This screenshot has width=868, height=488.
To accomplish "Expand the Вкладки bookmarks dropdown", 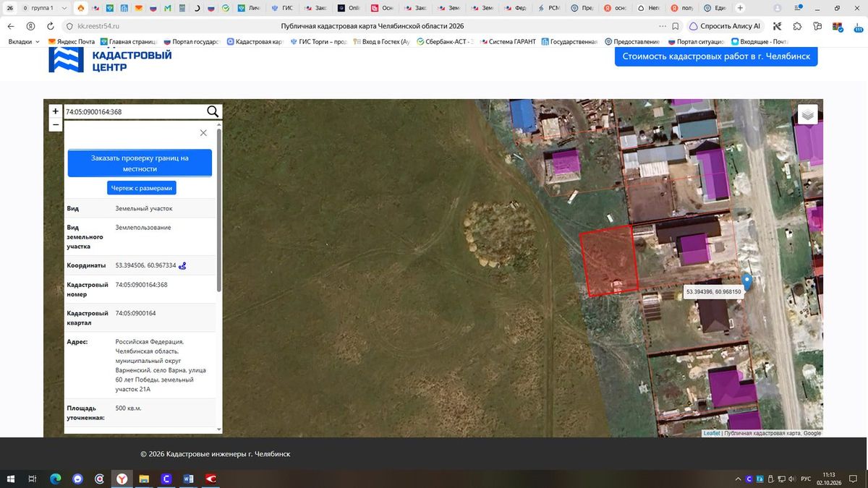I will (x=25, y=42).
